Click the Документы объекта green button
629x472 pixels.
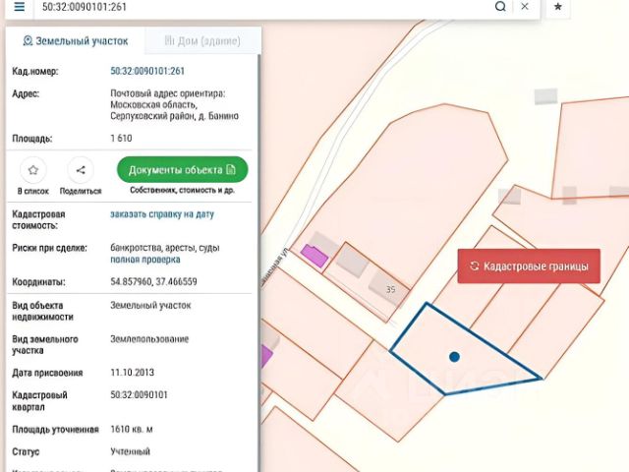pyautogui.click(x=182, y=169)
